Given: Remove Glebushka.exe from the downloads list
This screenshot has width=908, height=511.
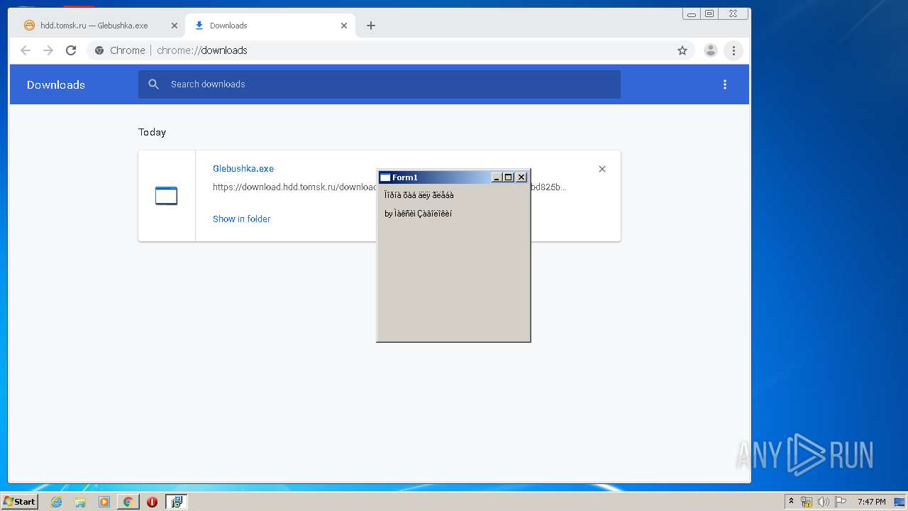Looking at the screenshot, I should (x=602, y=169).
